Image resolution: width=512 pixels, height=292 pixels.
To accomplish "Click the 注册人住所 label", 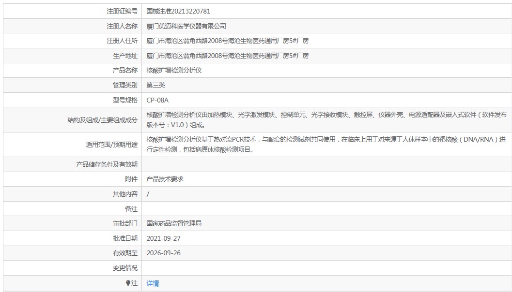I will pyautogui.click(x=122, y=41).
